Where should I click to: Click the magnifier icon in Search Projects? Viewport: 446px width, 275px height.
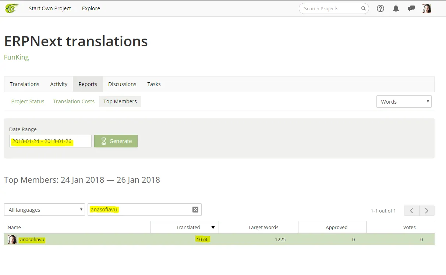coord(363,8)
